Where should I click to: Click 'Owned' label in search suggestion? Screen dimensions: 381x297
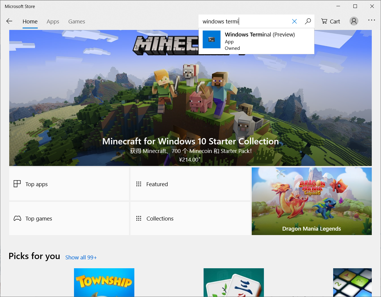[x=232, y=48]
